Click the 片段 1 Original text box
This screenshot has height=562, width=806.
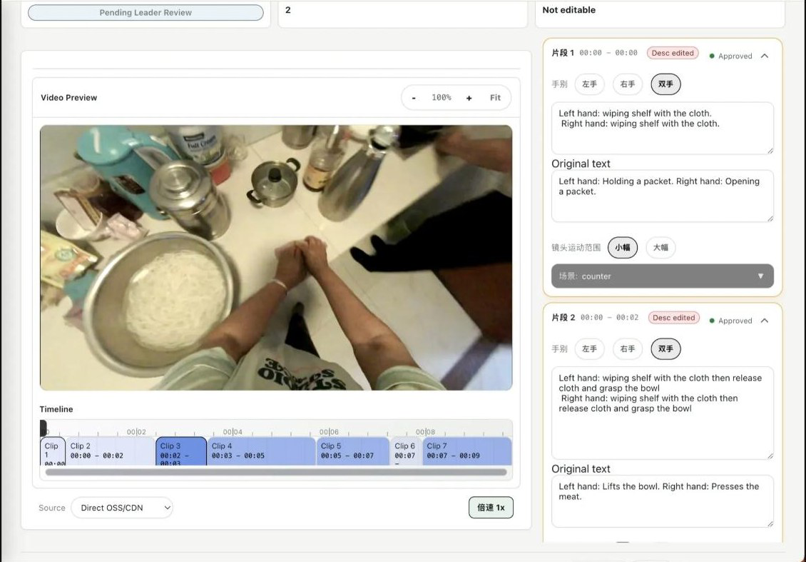[662, 196]
